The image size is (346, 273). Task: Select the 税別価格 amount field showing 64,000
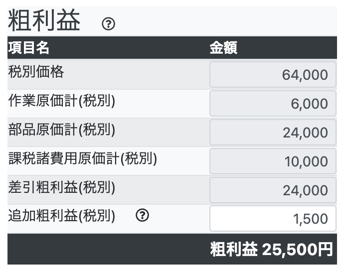coord(273,75)
